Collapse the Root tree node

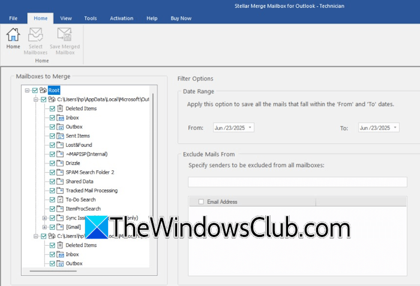pyautogui.click(x=27, y=91)
